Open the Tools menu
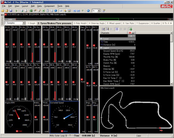The height and width of the screenshot is (138, 174). [x=60, y=6]
